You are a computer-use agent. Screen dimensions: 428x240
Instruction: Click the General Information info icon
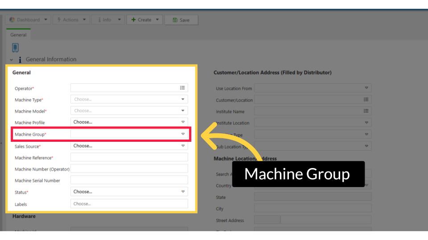pos(20,60)
